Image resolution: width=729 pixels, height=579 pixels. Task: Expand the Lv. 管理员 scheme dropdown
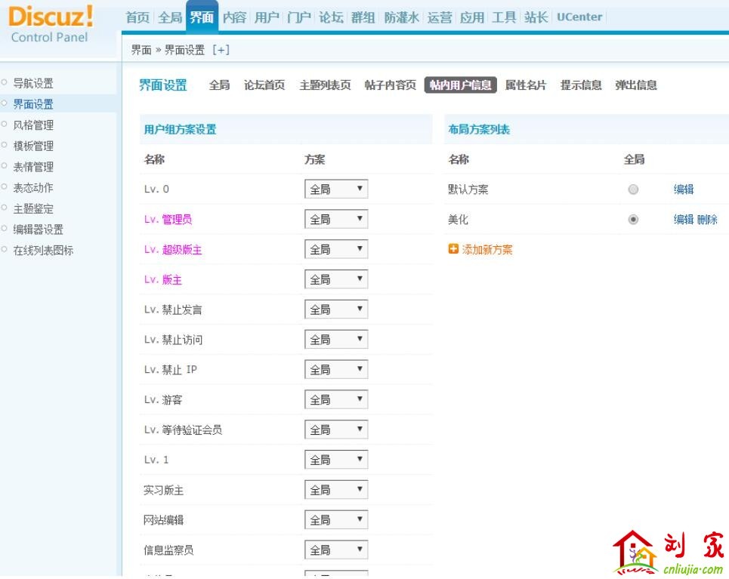(x=336, y=220)
